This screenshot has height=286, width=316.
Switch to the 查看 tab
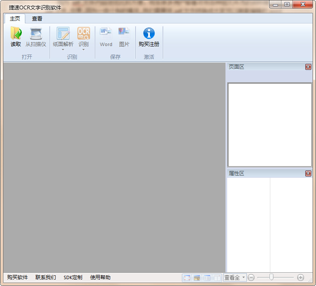37,19
